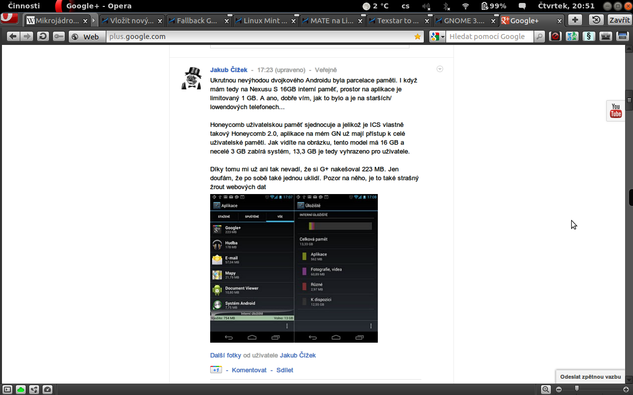Switch to the Fallback G... tab
This screenshot has height=395, width=633.
point(199,21)
